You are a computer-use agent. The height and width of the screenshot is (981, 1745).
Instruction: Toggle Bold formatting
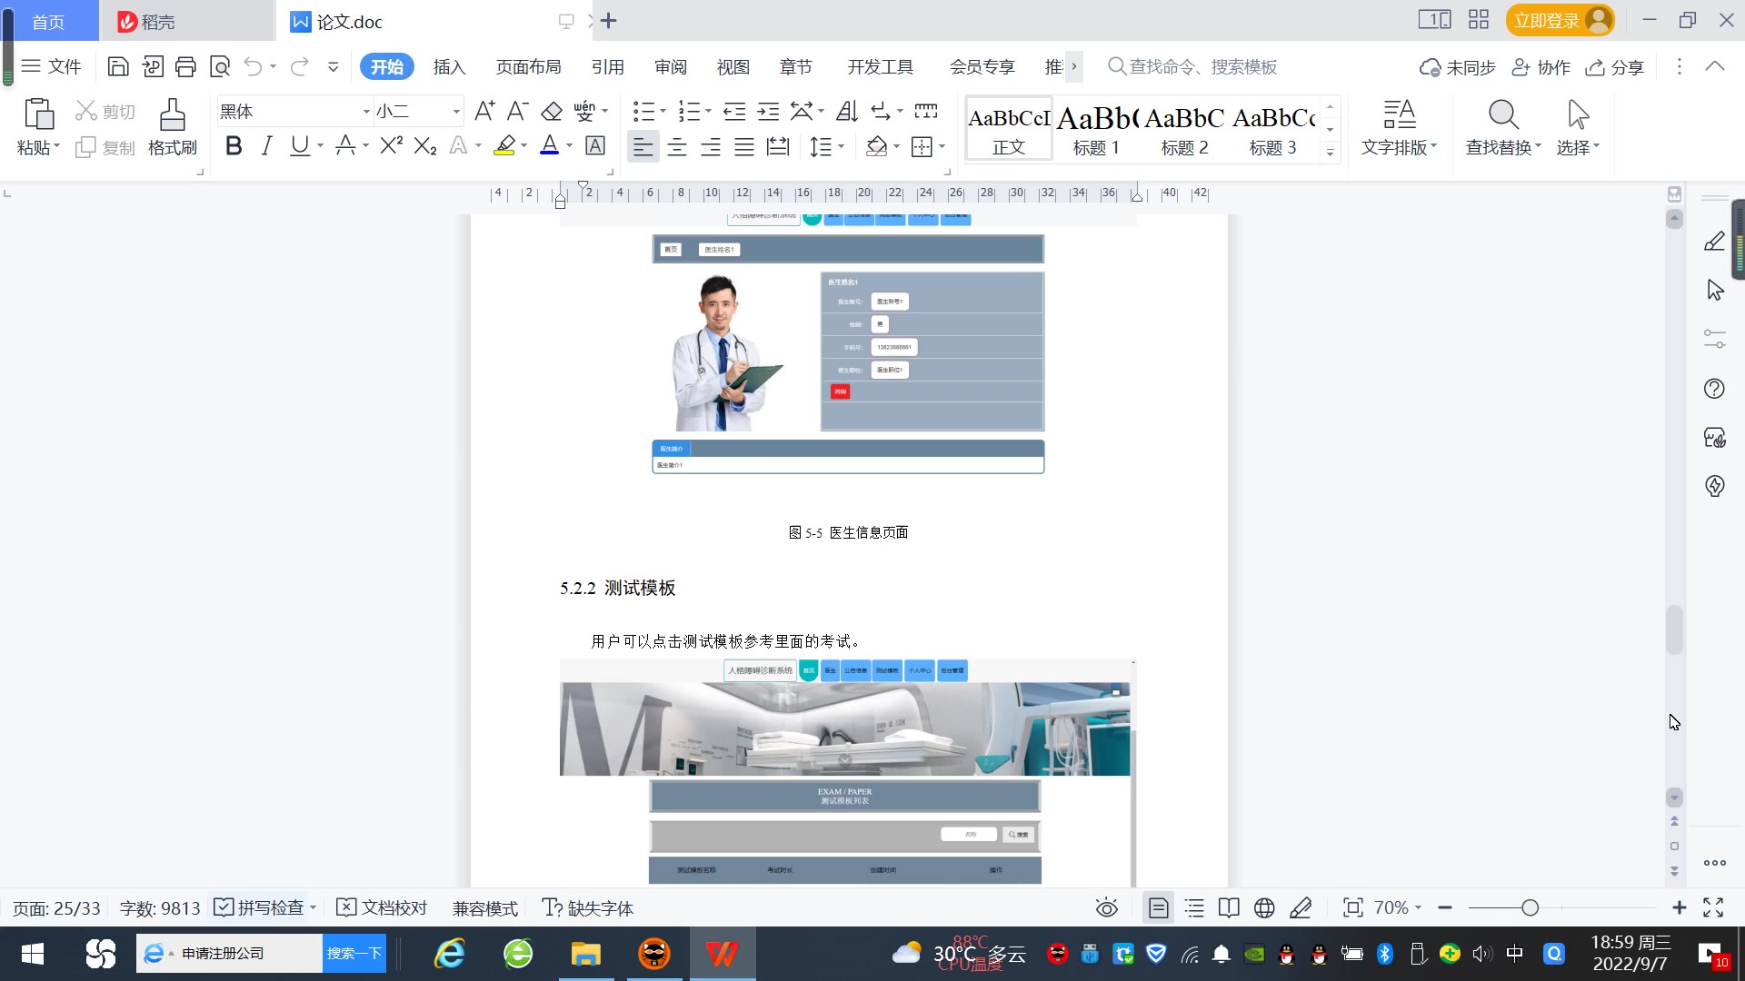(234, 145)
